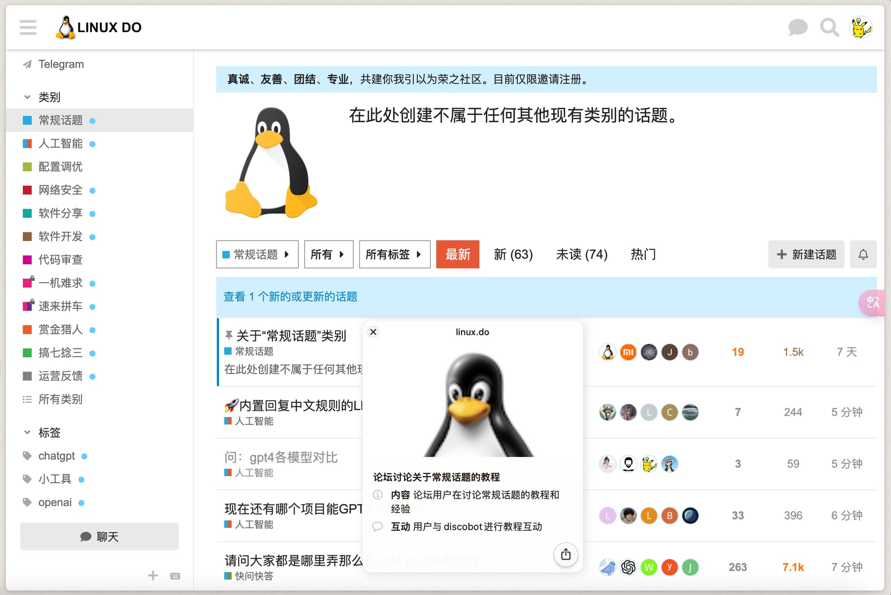Screen dimensions: 891x595
Task: Click the 新建话题 button
Action: tap(806, 254)
